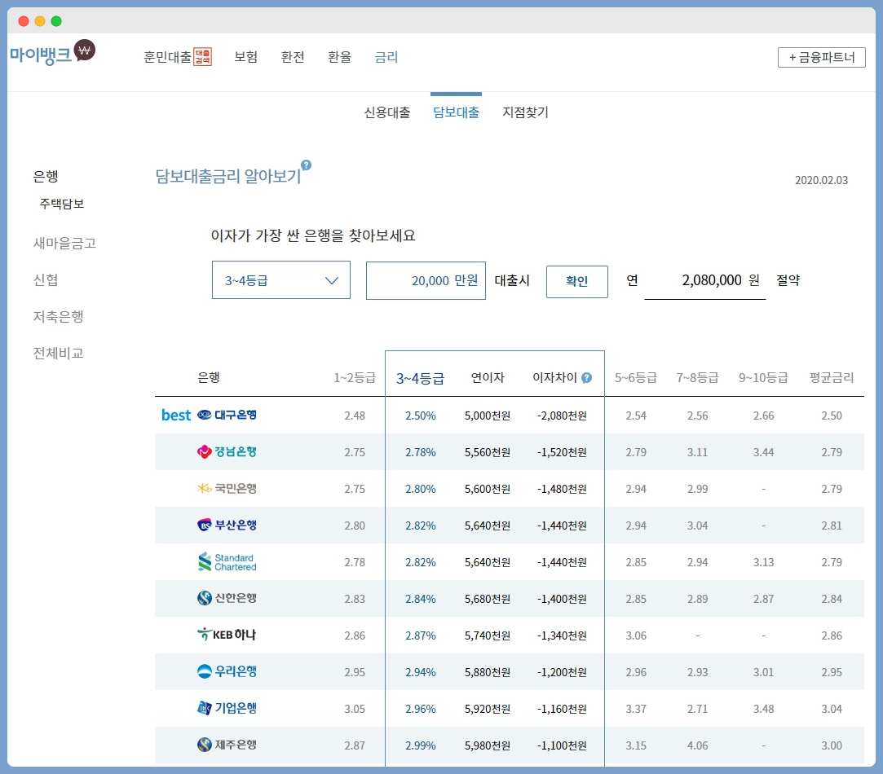The image size is (883, 774).
Task: Click 5,880천원 in the 우리은행 row
Action: pyautogui.click(x=488, y=672)
